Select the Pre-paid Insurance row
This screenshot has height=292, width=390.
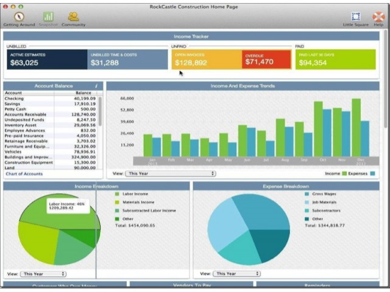tap(50, 136)
